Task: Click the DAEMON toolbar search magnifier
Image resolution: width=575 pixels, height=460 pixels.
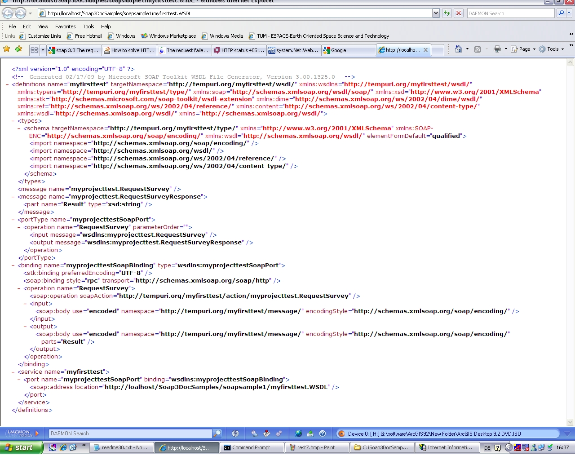Action: (x=217, y=433)
